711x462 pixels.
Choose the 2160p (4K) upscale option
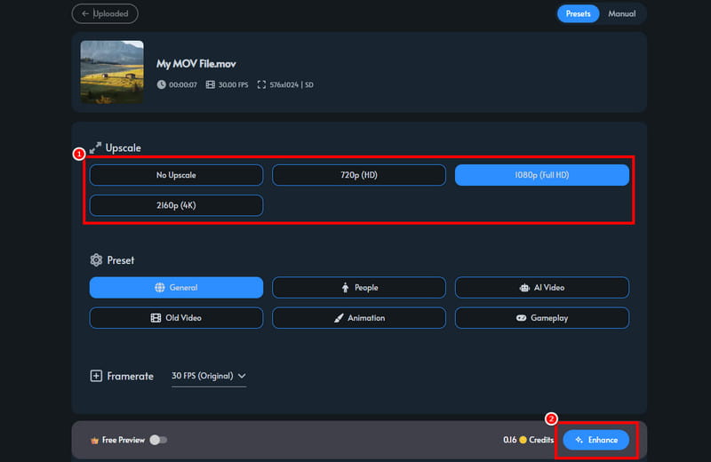[176, 205]
